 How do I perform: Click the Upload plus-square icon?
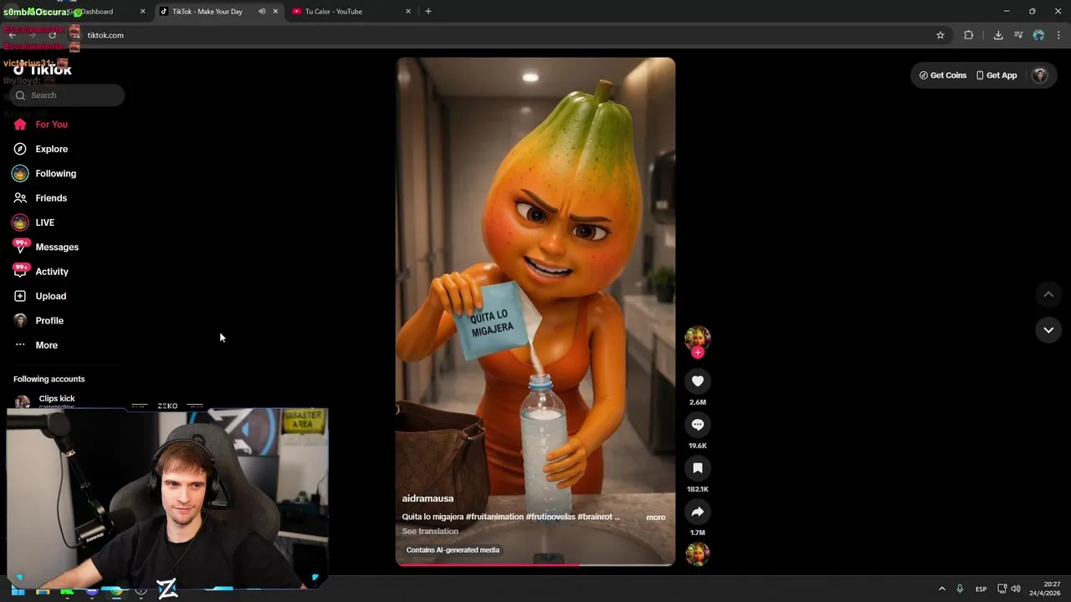pyautogui.click(x=20, y=296)
